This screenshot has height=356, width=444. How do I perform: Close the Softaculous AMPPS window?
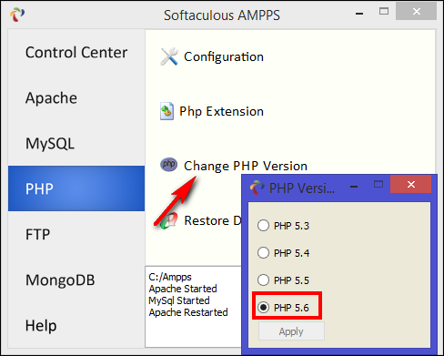click(416, 11)
